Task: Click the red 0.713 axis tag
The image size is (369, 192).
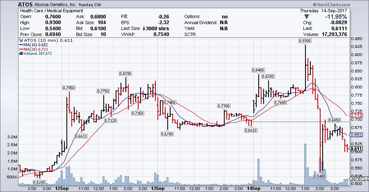Action: click(357, 116)
